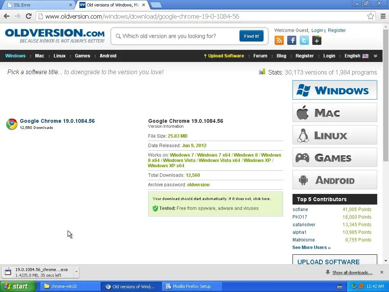Image resolution: width=389 pixels, height=292 pixels.
Task: Click the magnifier icon in search box
Action: tap(119, 36)
